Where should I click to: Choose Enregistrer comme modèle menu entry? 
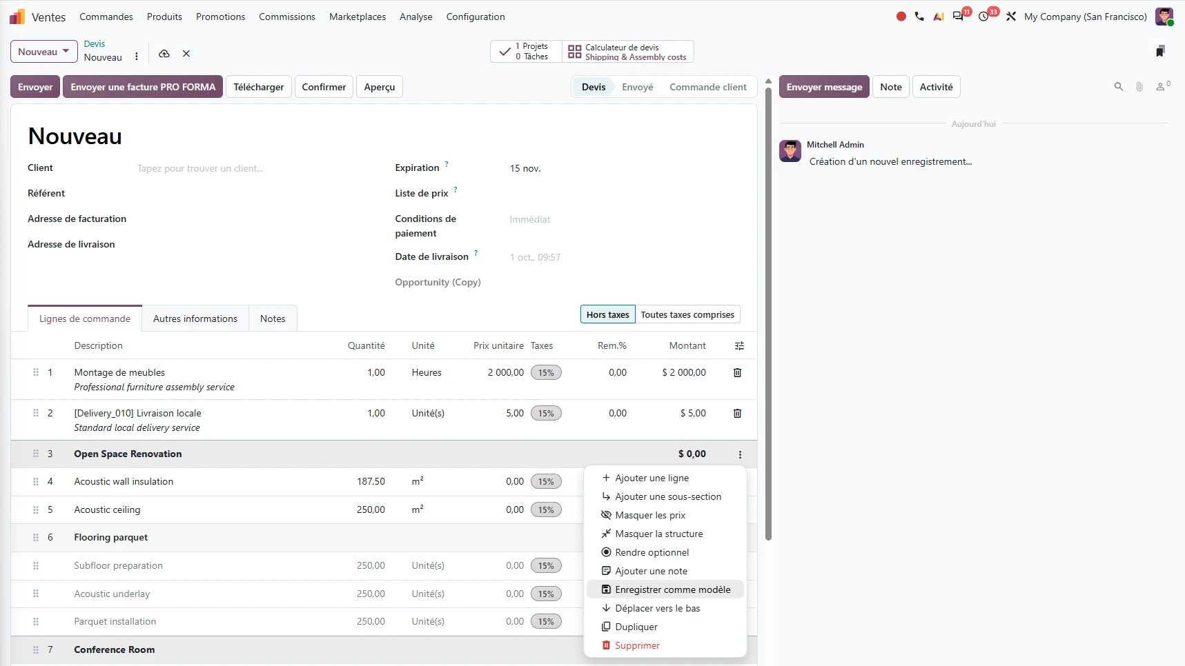[x=665, y=589]
